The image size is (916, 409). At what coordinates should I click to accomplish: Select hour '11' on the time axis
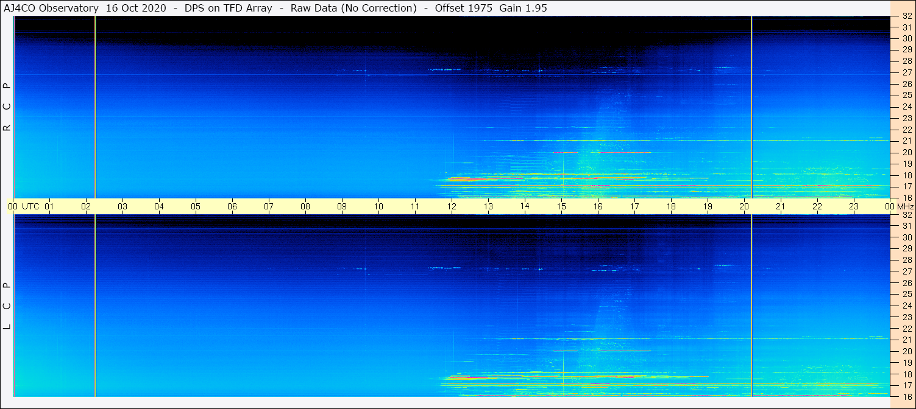point(415,206)
